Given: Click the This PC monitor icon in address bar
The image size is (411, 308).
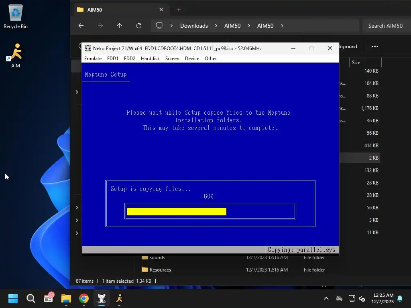Looking at the screenshot, I should click(159, 25).
